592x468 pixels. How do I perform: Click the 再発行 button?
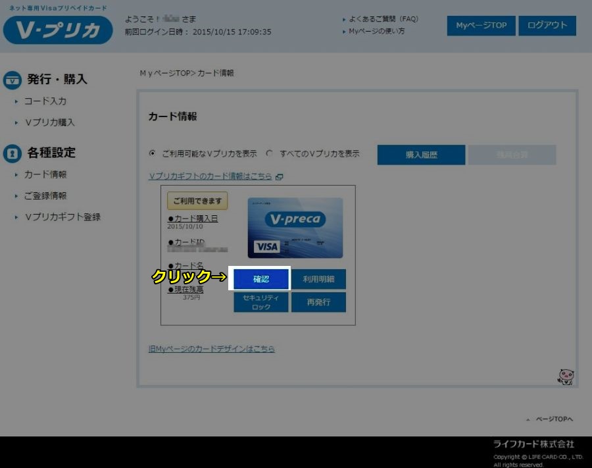point(318,302)
